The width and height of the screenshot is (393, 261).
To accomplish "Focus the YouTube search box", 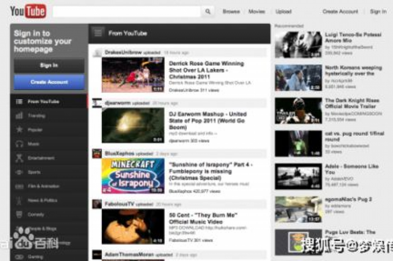I will coord(126,12).
